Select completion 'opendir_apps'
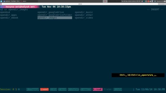Viewport: 166px width, 93px height. pos(8,15)
